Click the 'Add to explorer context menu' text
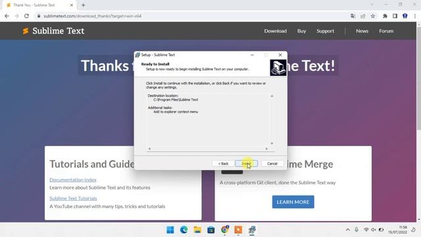Viewport: 421px width, 237px height. (176, 112)
